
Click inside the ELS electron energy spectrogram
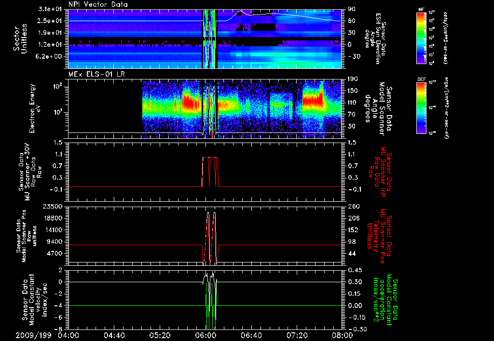(x=205, y=109)
